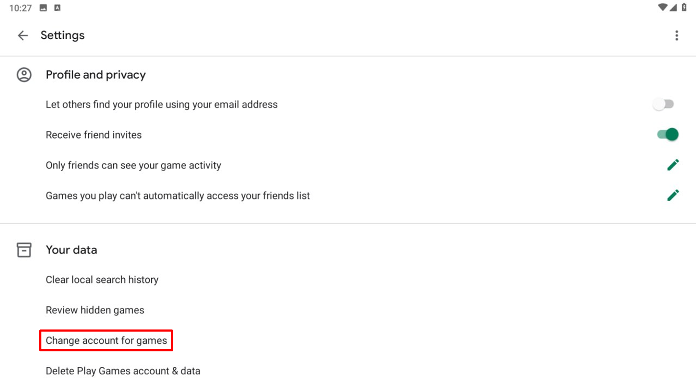Edit game activity visibility with pencil icon

[673, 165]
